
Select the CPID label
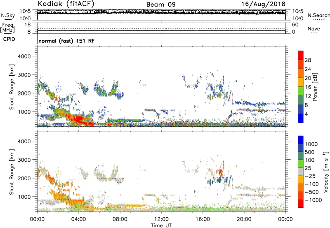[x=9, y=39]
